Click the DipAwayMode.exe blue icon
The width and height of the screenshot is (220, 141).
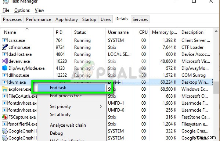tap(5, 68)
